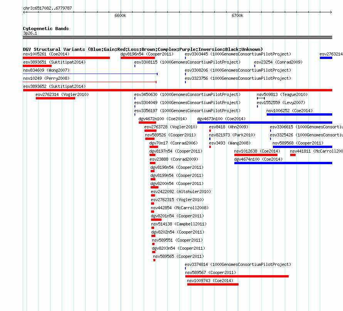Screen dimensions: 343x311
Task: Click dgv4674n100 (Coe2014) label
Action: click(258, 159)
